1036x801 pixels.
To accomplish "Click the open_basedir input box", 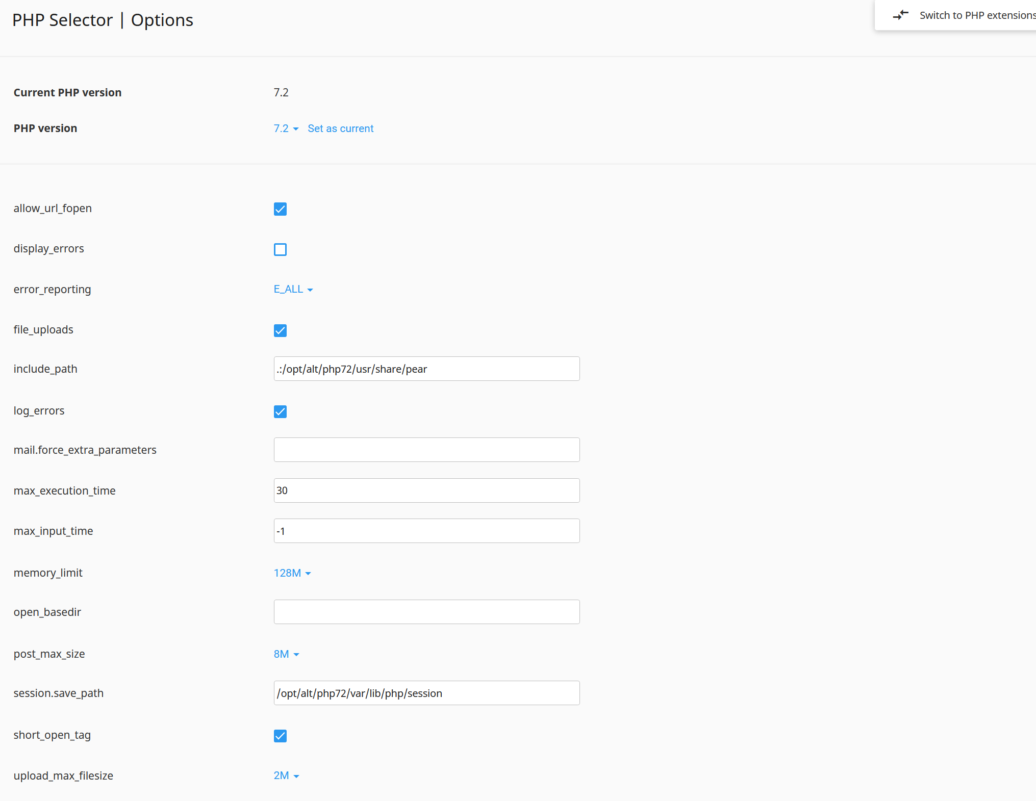I will coord(426,612).
